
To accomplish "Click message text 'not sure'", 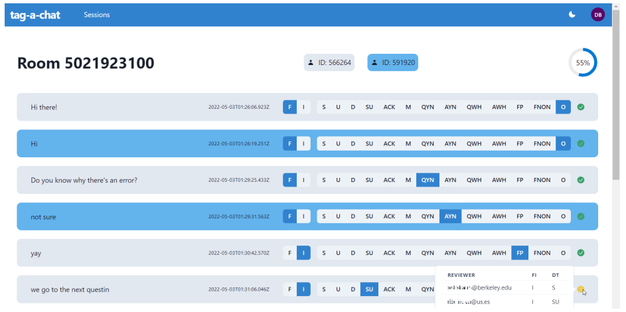I will click(x=43, y=216).
